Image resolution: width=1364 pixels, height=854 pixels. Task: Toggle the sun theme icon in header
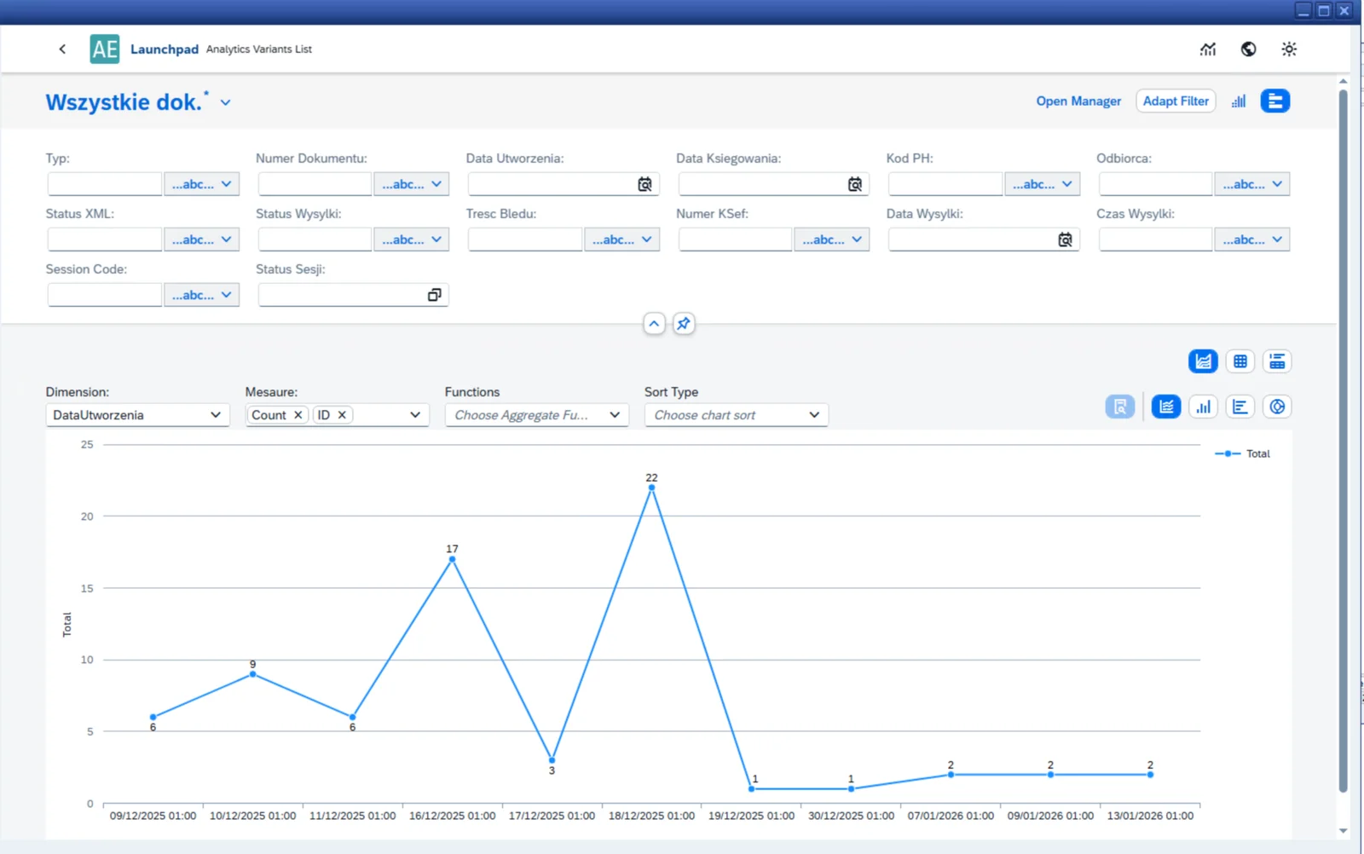(1289, 49)
